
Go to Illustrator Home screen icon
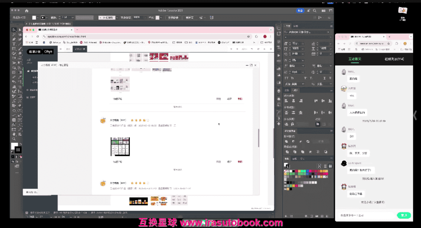[27, 11]
